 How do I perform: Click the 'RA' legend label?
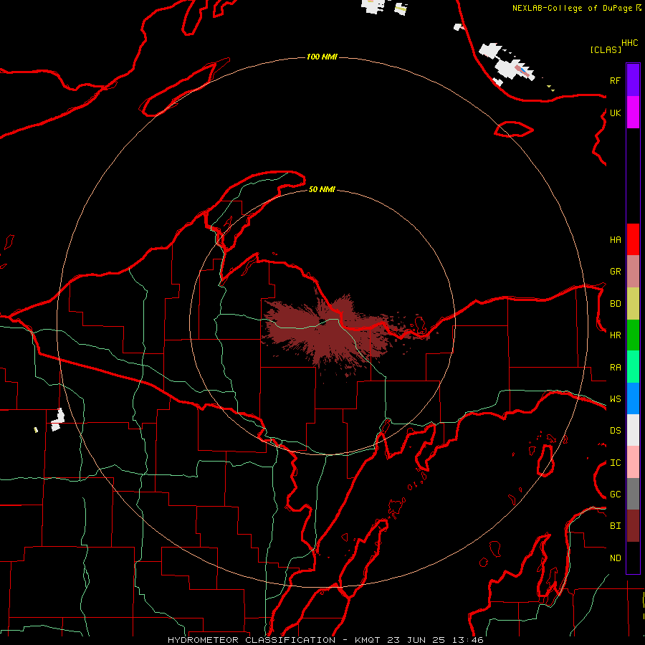tap(616, 368)
